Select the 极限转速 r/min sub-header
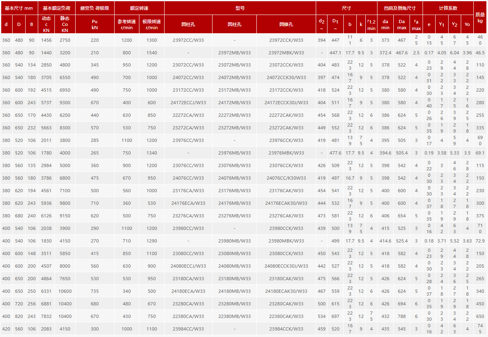The height and width of the screenshot is (337, 488). point(152,24)
